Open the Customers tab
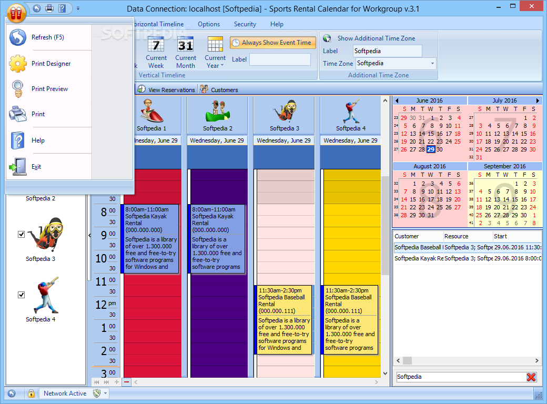 219,89
